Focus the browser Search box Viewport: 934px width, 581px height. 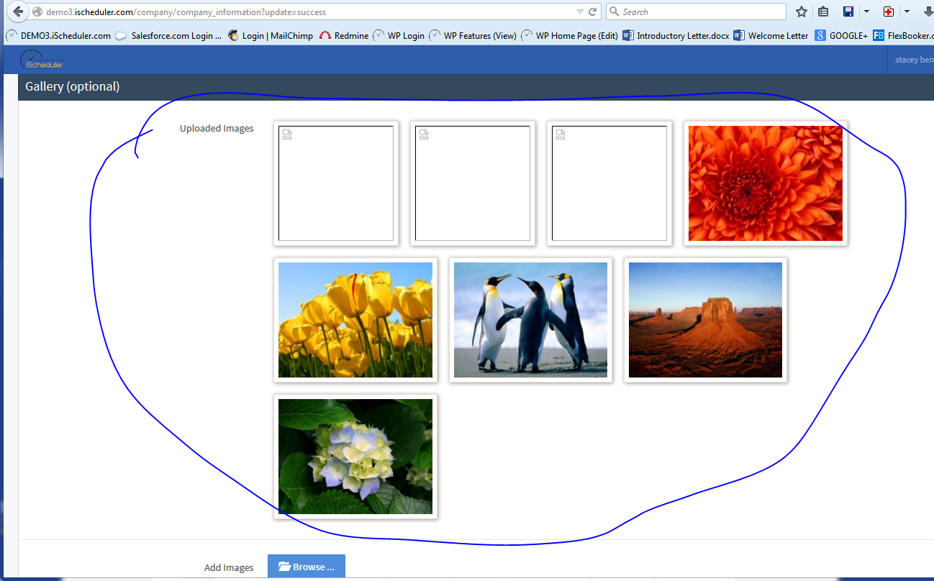pos(696,12)
